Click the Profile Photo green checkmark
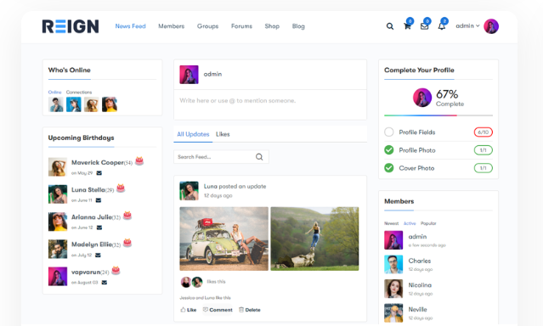The width and height of the screenshot is (543, 326). click(x=389, y=150)
